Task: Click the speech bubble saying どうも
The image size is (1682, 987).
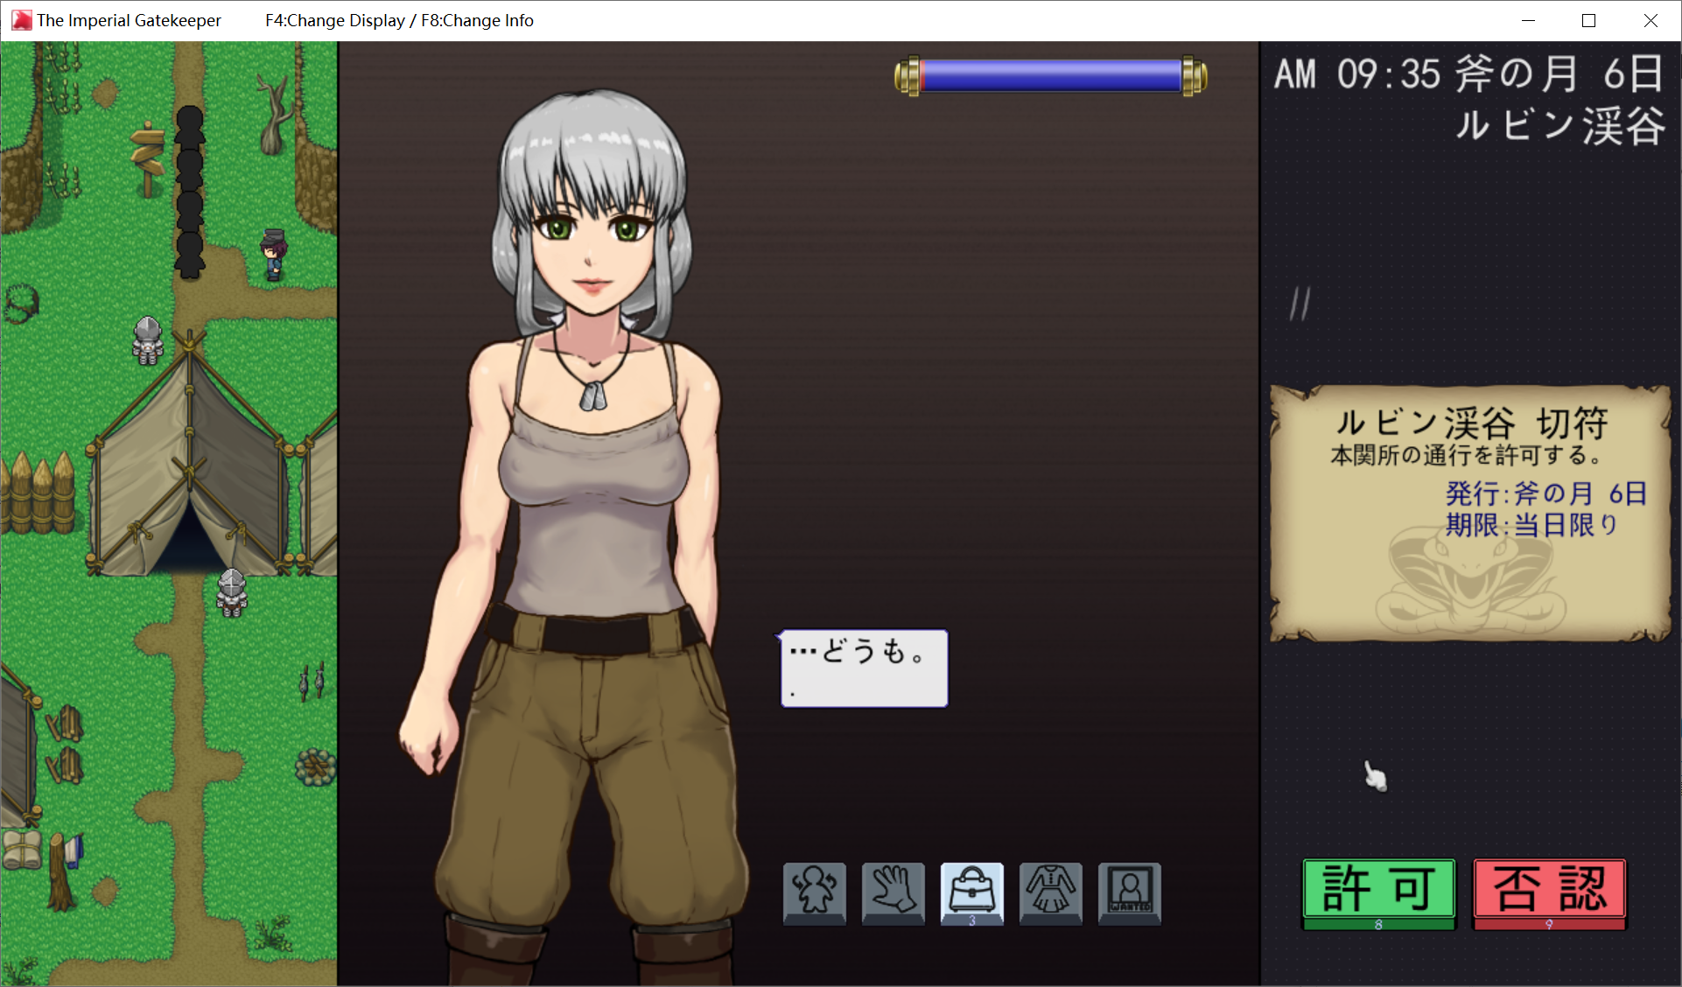Action: point(863,668)
